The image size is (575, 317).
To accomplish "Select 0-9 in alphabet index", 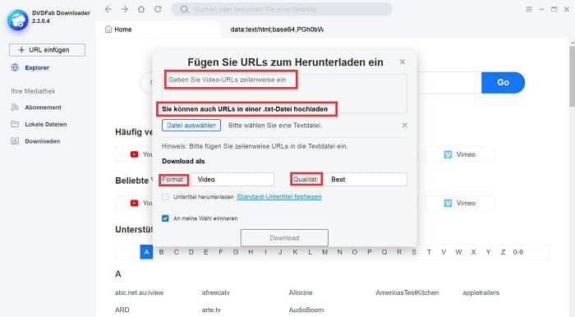I will click(x=517, y=252).
